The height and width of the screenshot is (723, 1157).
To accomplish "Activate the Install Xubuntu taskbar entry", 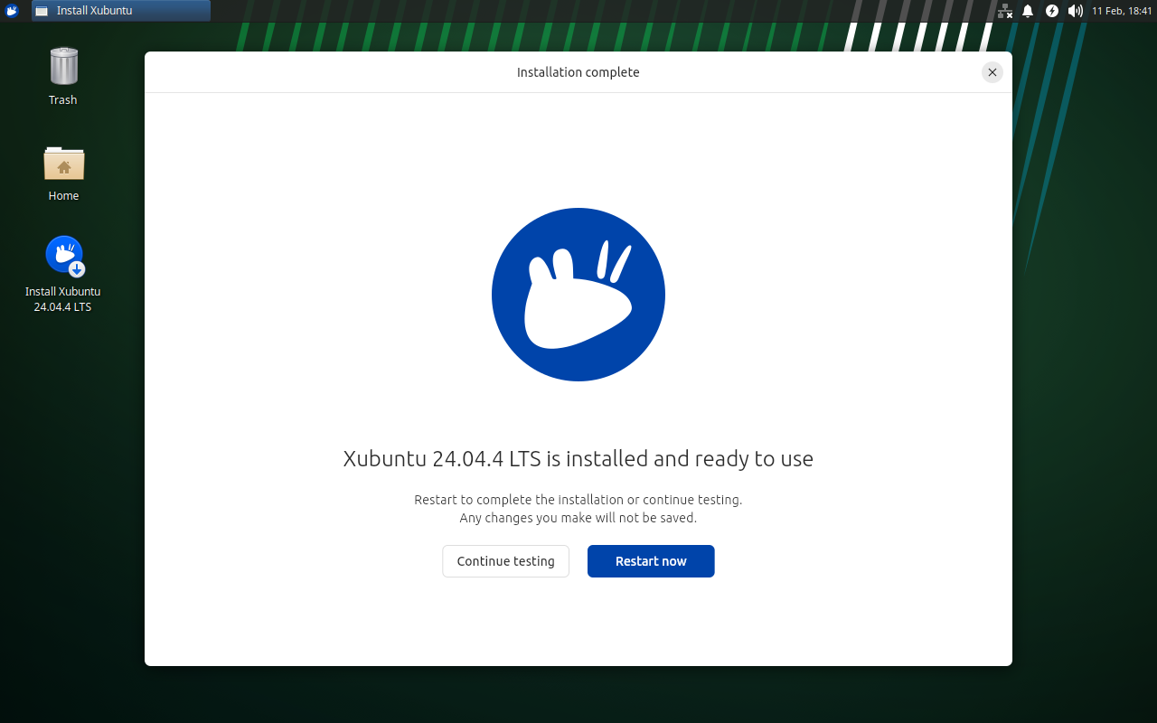I will tap(121, 11).
